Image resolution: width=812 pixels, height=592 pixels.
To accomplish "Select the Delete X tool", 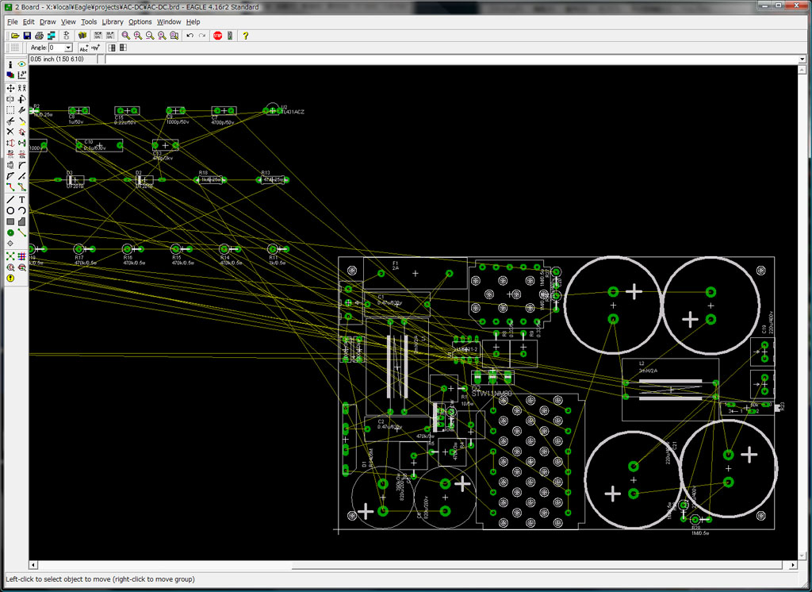I will pos(10,132).
